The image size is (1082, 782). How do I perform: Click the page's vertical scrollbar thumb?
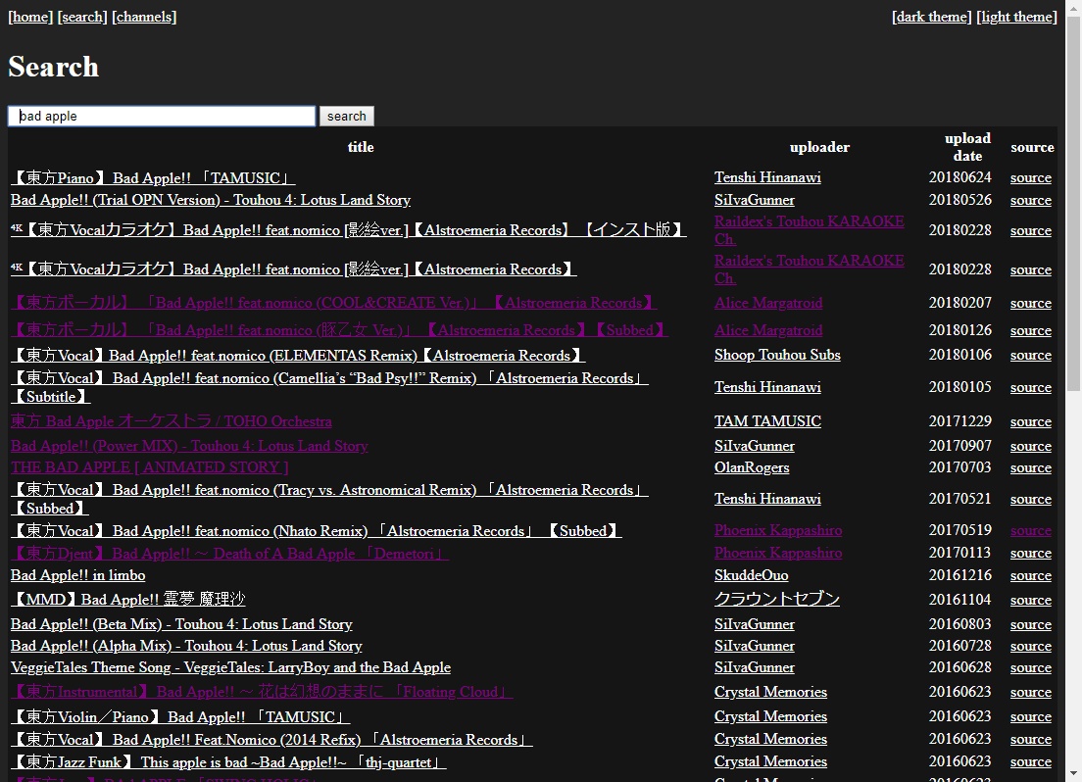(x=1074, y=204)
